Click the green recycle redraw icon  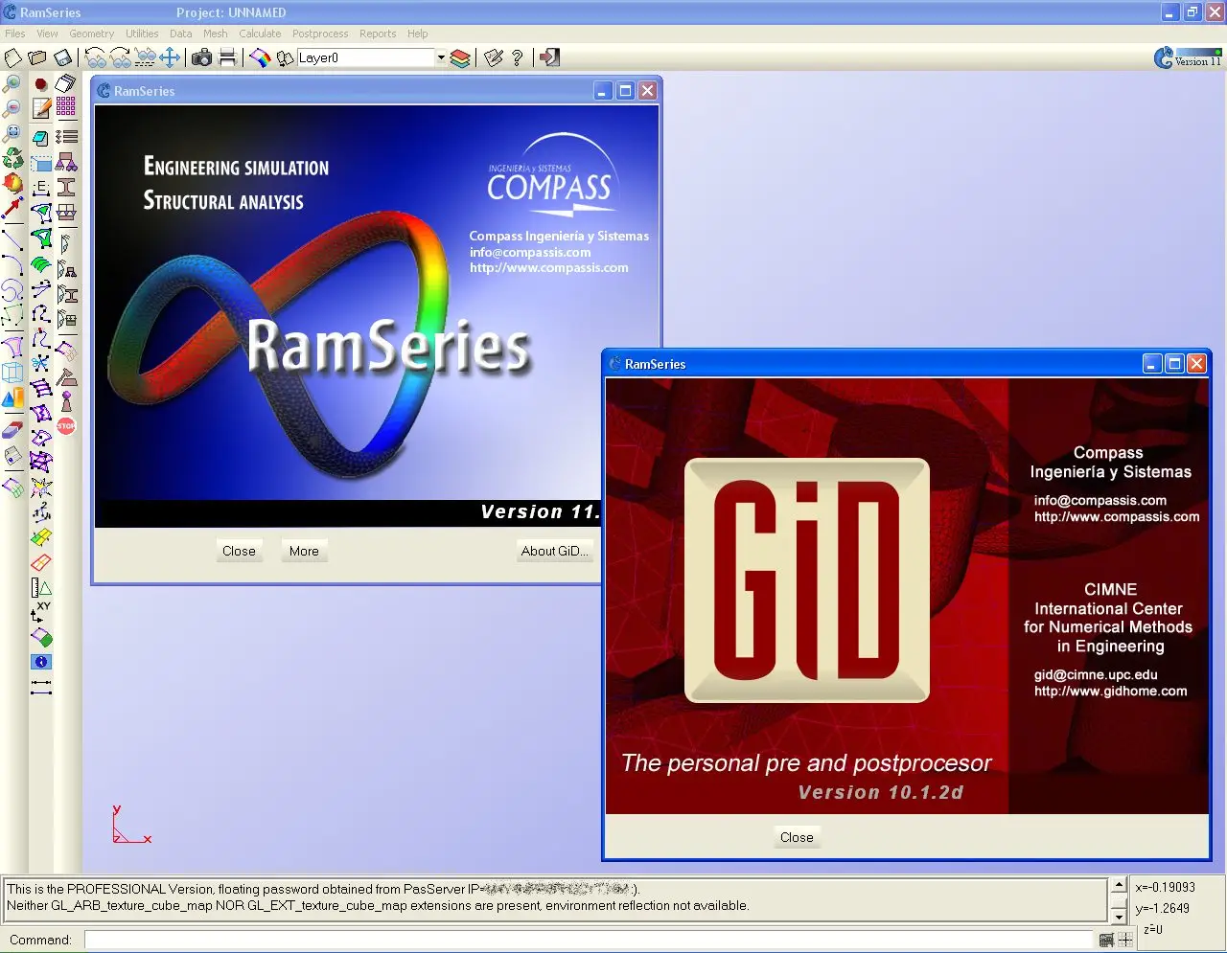12,157
